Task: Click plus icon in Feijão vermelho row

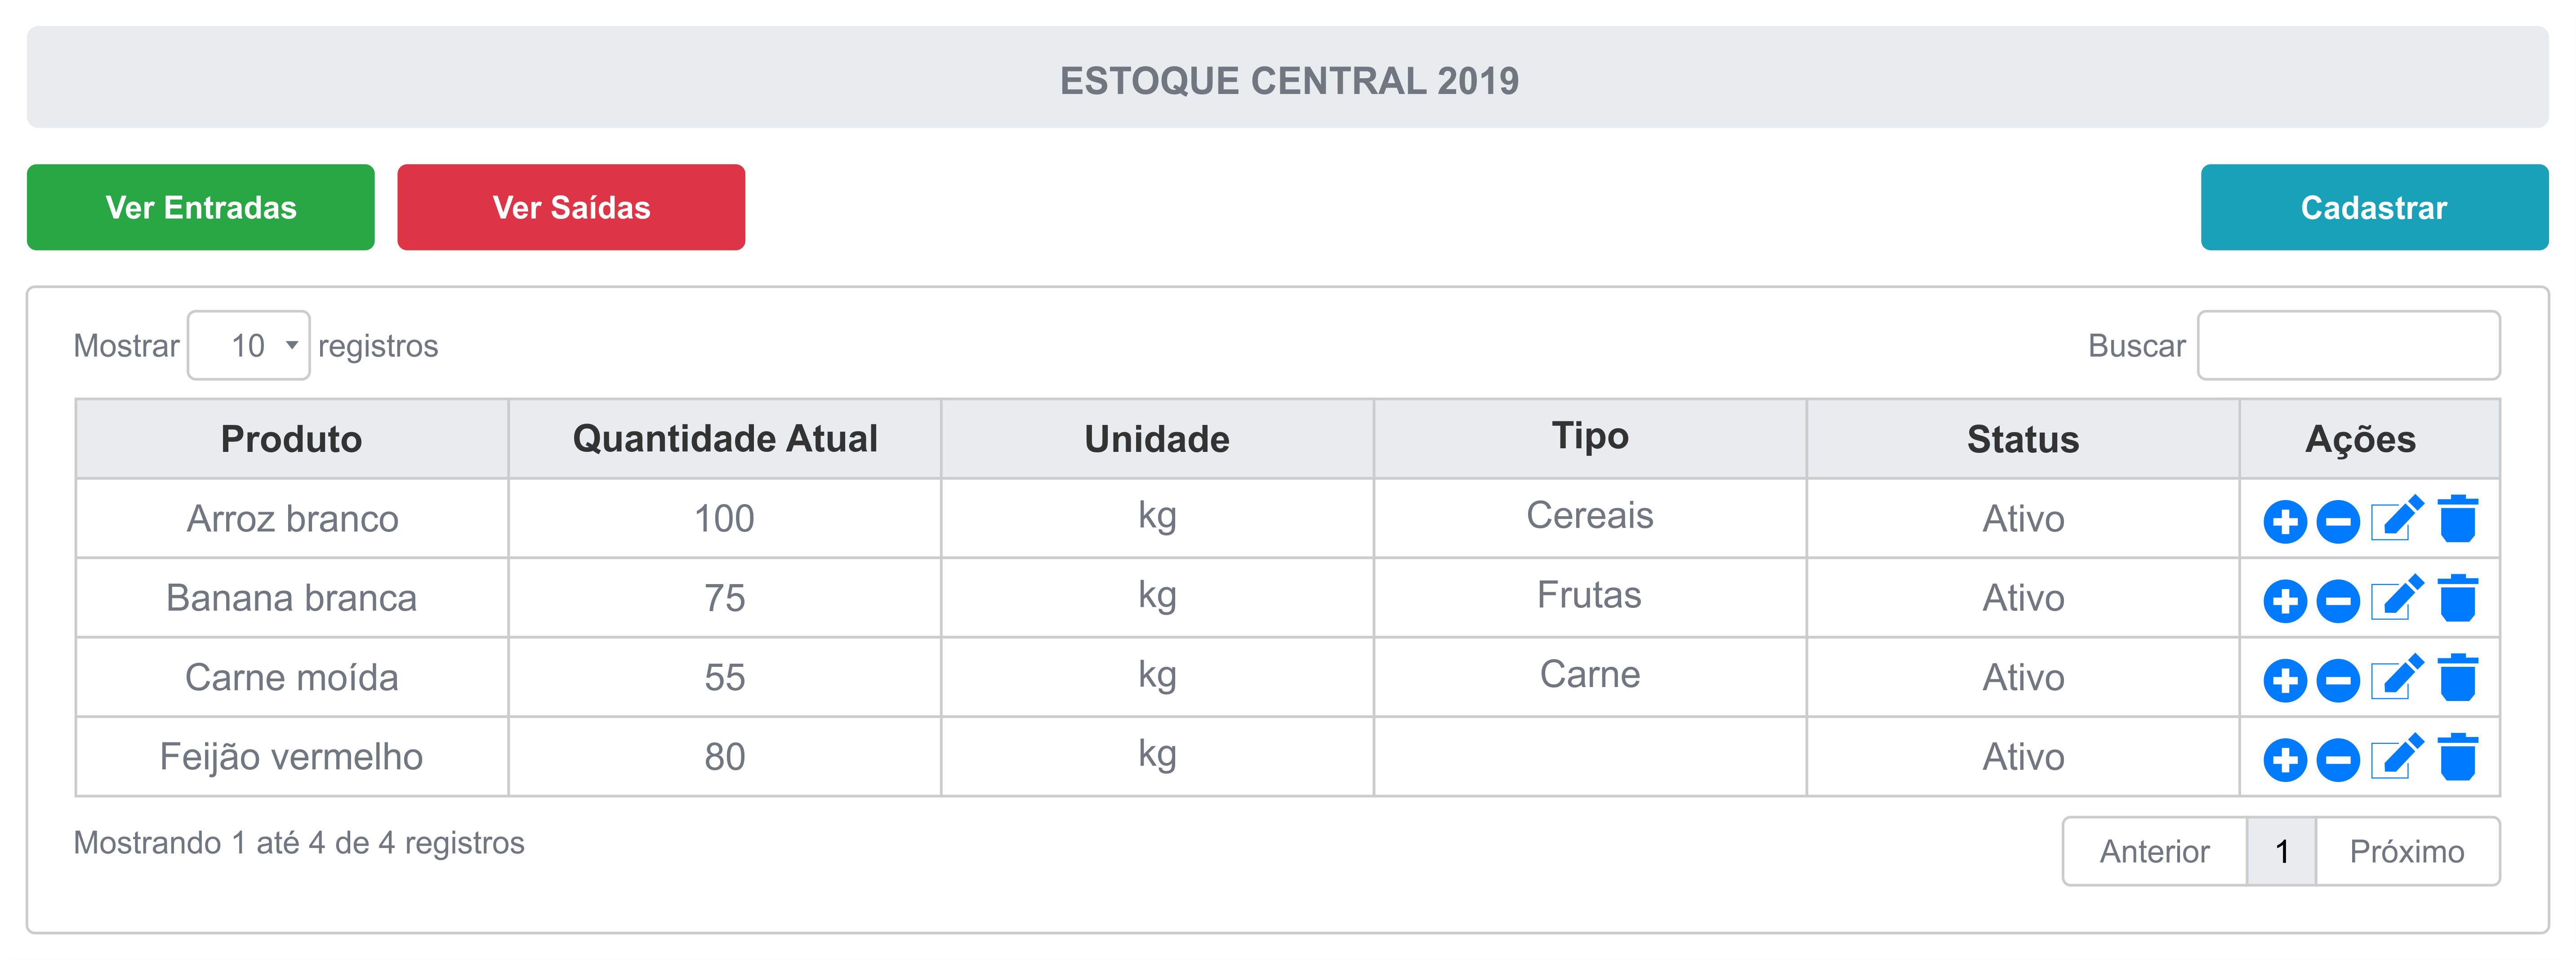Action: coord(2285,760)
